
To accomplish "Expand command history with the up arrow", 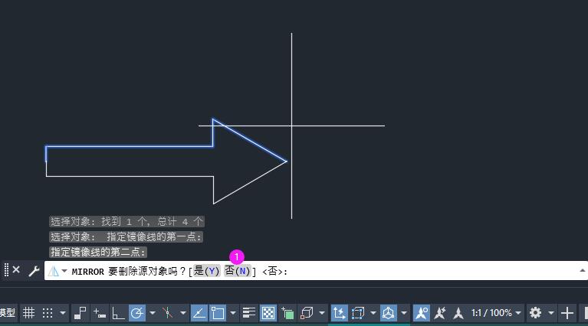I will coord(582,271).
